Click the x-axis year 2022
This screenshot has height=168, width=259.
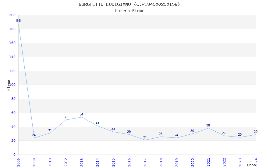point(224,163)
